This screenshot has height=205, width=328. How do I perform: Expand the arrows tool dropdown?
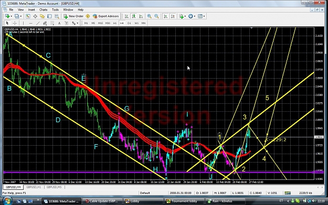click(x=77, y=23)
